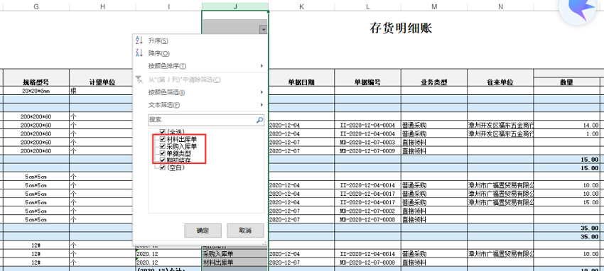Viewport: 604px width, 271px height.
Task: Click the 存货明细账 title text
Action: pos(401,28)
